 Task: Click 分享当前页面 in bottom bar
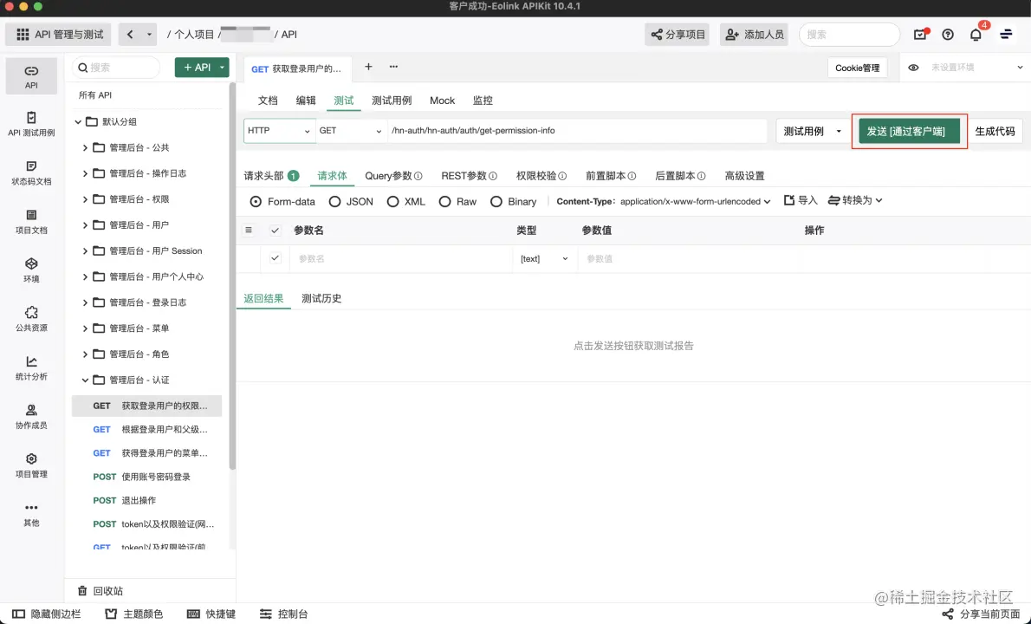pos(981,614)
